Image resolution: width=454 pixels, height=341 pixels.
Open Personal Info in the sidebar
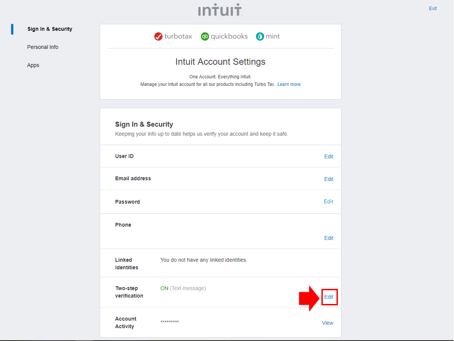click(43, 47)
